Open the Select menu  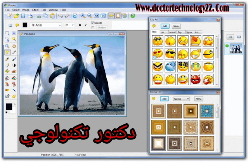pyautogui.click(x=16, y=10)
